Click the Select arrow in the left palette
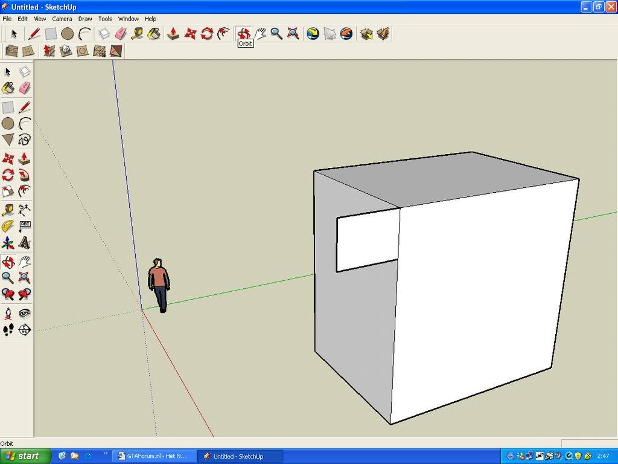Screen dimensions: 618x464 [x=8, y=72]
